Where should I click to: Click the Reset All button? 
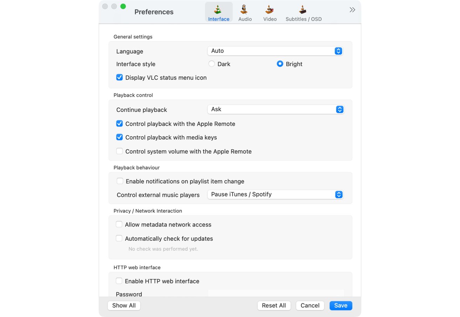274,305
